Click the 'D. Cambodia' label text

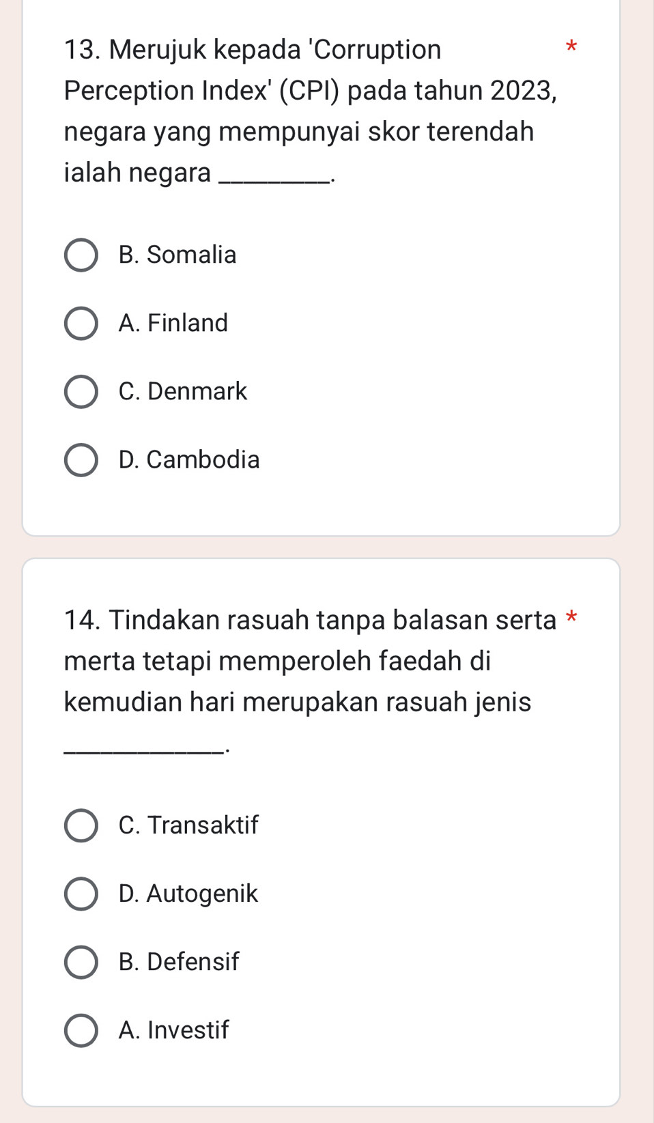click(x=188, y=459)
